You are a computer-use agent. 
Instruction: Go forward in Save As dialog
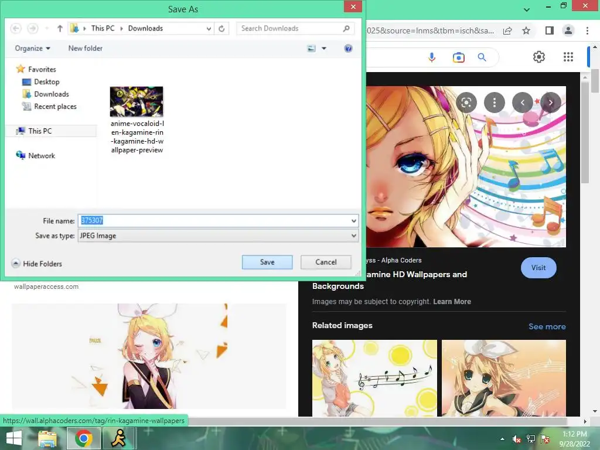[33, 28]
